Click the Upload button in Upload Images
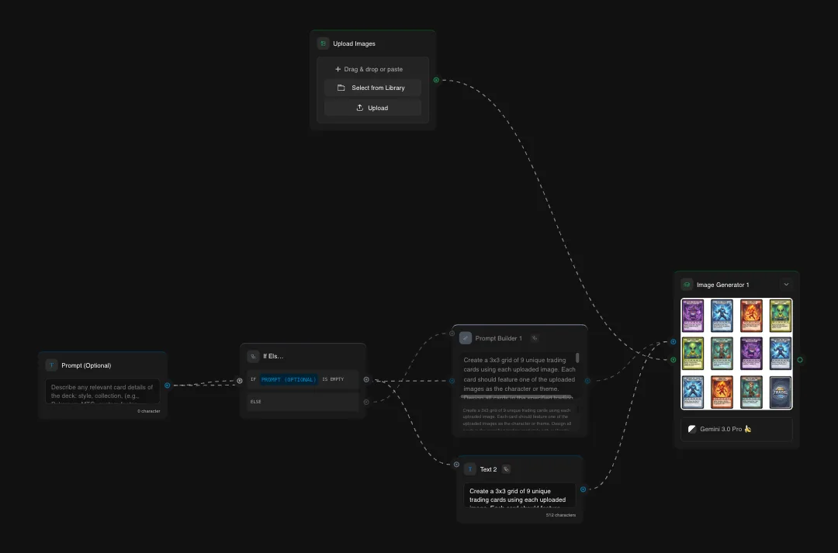Screen dimensions: 838x553 point(372,108)
